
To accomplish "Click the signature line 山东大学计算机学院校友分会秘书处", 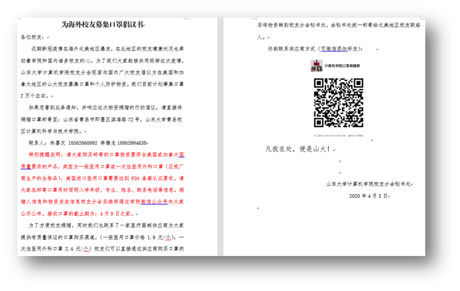I will [368, 183].
